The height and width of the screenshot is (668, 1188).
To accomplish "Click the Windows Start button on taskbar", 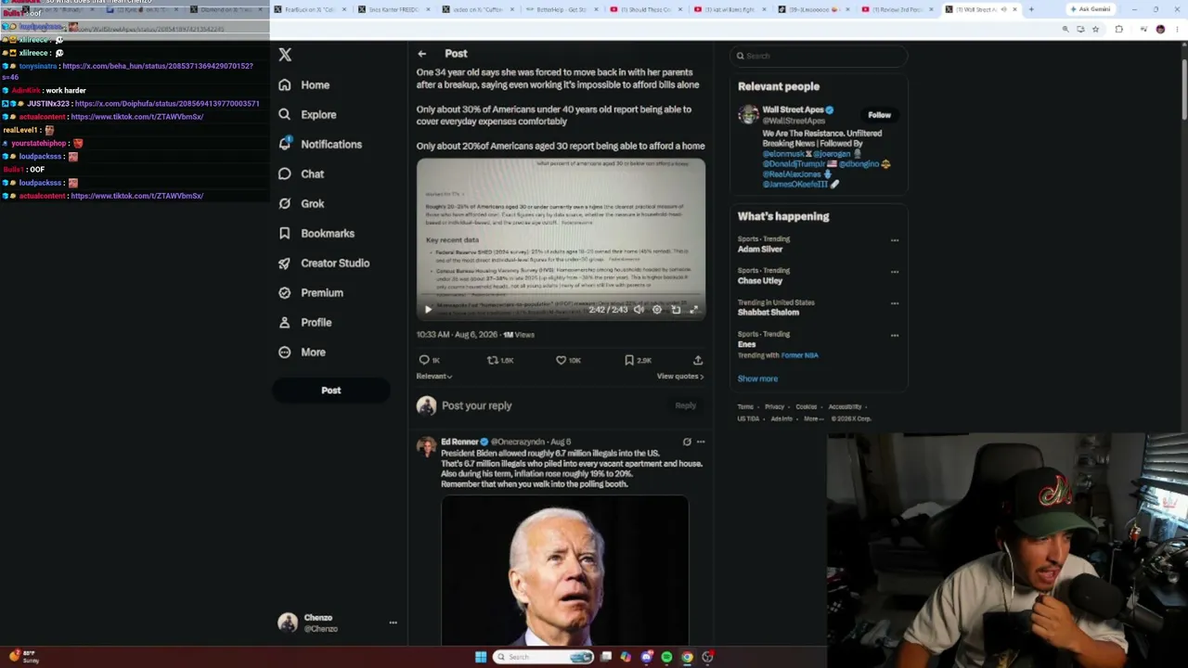I will [x=481, y=657].
